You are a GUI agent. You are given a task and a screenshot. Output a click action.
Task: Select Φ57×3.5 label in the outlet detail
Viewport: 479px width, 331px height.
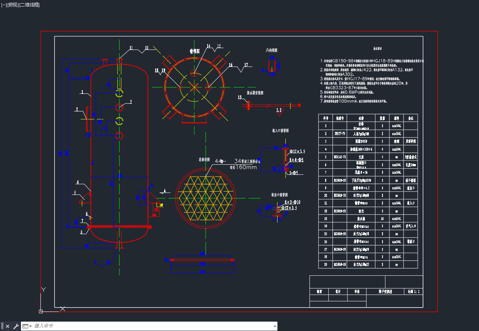point(289,208)
